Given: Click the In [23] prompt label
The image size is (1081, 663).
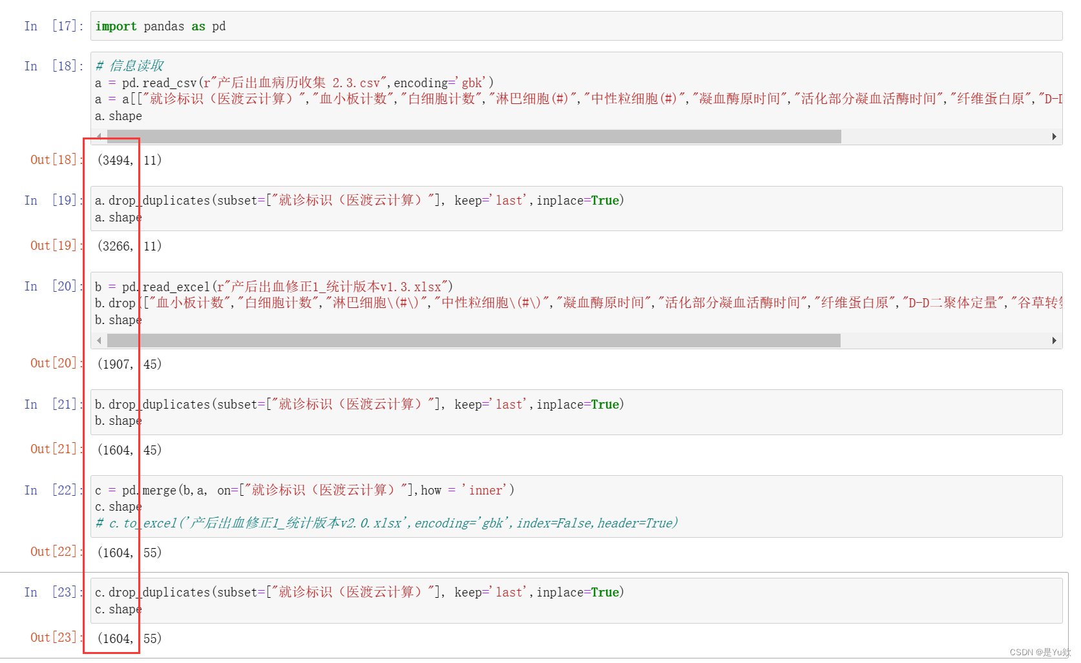Looking at the screenshot, I should [x=54, y=592].
